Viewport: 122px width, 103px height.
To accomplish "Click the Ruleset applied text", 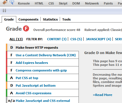I will (x=103, y=30).
